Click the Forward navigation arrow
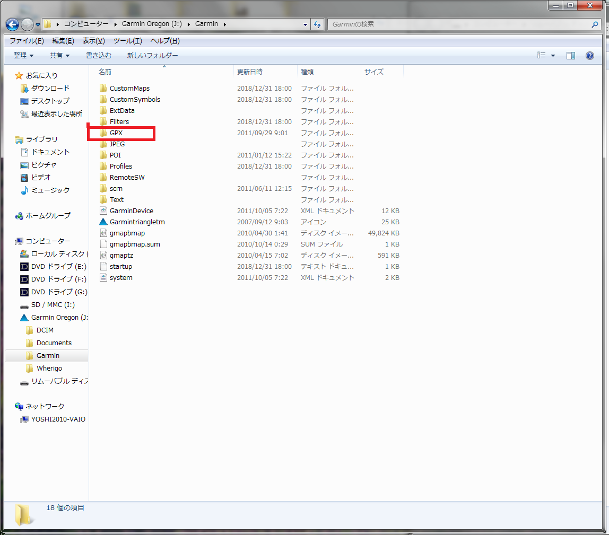The height and width of the screenshot is (535, 609). [x=27, y=24]
